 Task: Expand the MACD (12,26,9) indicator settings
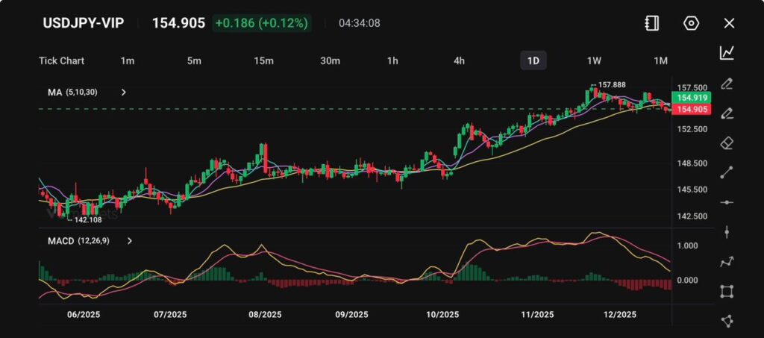coord(130,241)
